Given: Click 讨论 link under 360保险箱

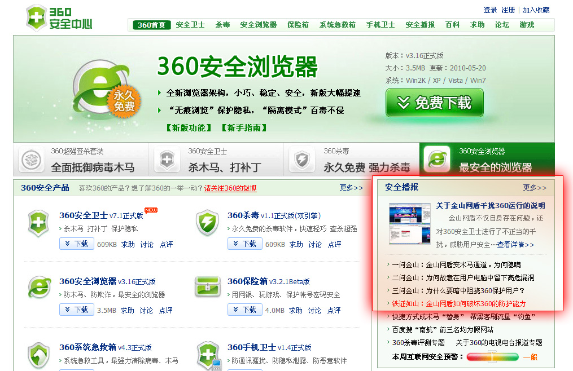Looking at the screenshot, I should click(x=314, y=310).
